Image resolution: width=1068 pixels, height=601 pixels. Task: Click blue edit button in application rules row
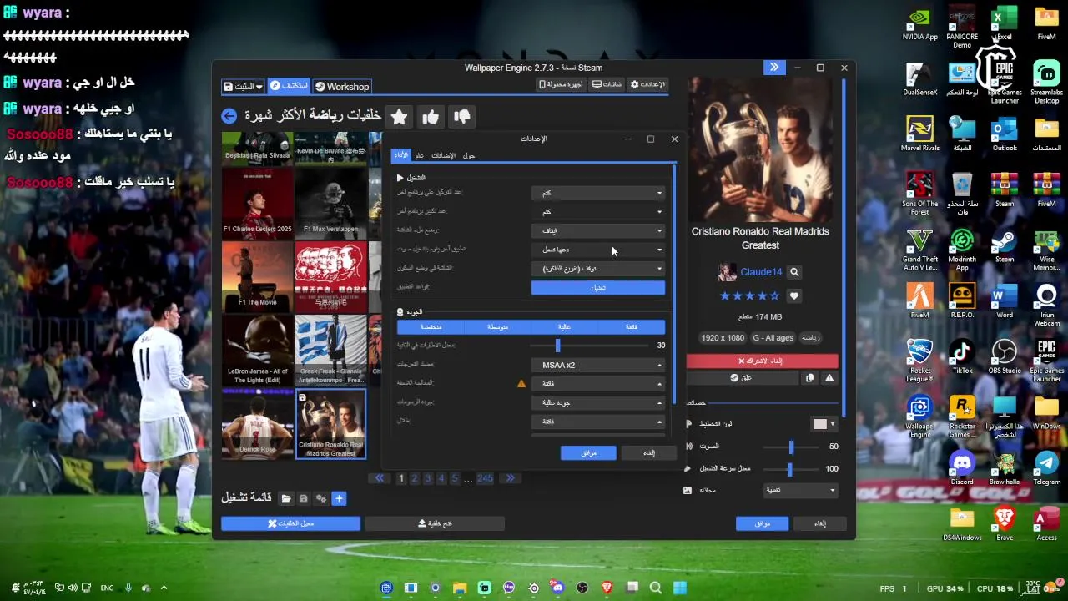click(598, 288)
